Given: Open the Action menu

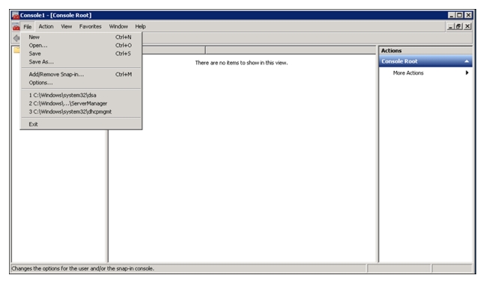Looking at the screenshot, I should click(x=46, y=27).
